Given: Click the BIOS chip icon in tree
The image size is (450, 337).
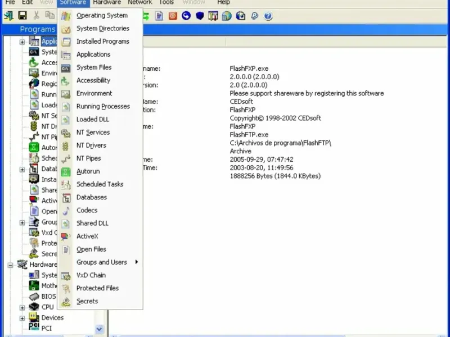Looking at the screenshot, I should [x=34, y=297].
